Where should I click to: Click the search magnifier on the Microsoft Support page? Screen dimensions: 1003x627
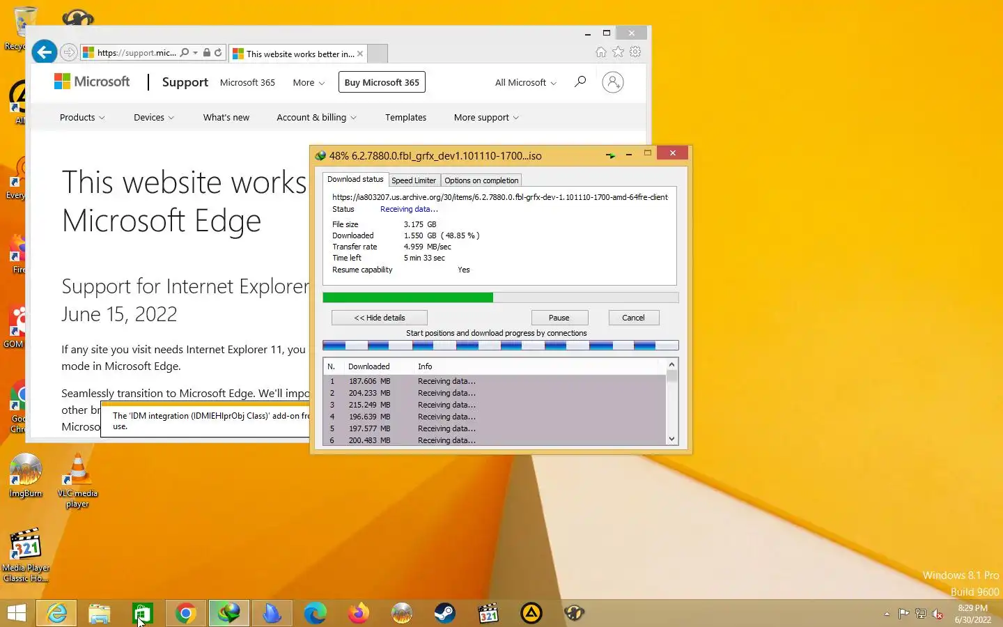pyautogui.click(x=580, y=82)
